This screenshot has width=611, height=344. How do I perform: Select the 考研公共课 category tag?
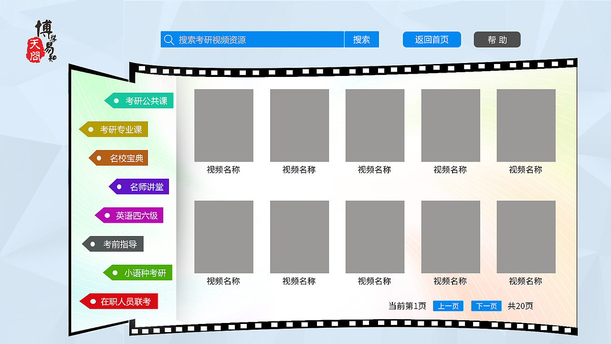(x=139, y=101)
